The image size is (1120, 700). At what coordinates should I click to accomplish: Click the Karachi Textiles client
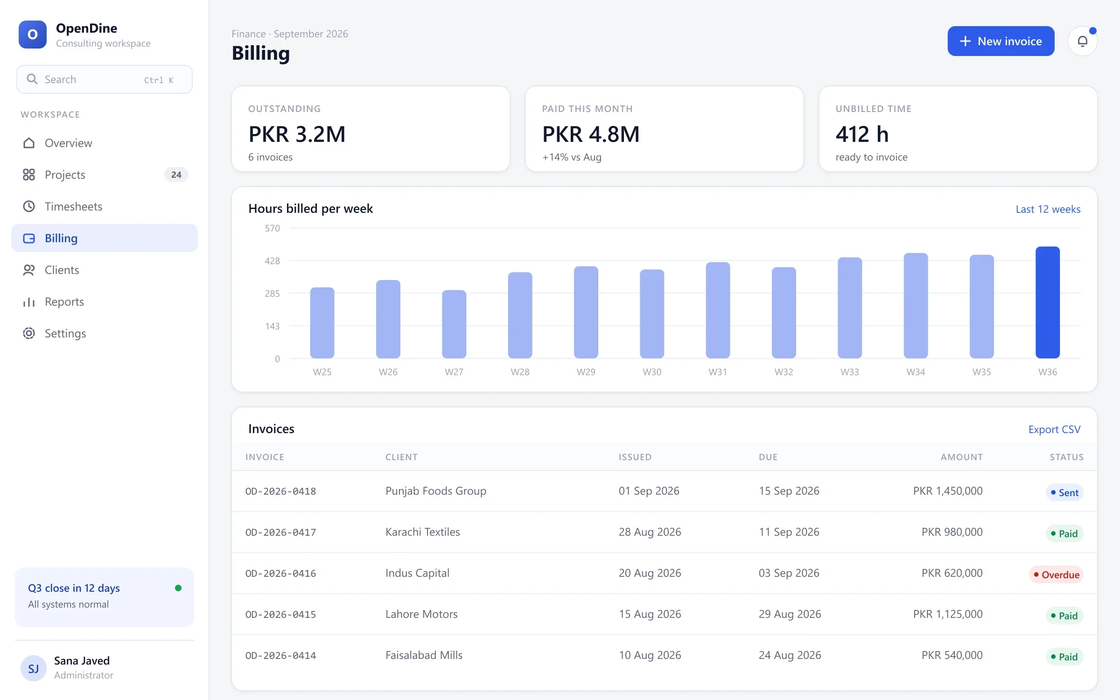click(423, 532)
